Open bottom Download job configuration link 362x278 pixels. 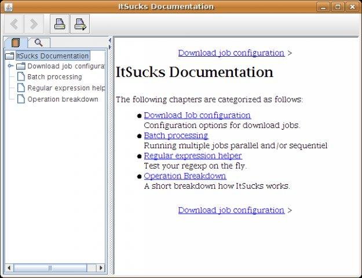coord(231,210)
